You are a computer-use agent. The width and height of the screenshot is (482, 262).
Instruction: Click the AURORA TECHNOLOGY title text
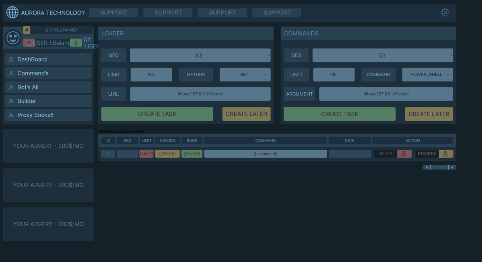coord(53,13)
